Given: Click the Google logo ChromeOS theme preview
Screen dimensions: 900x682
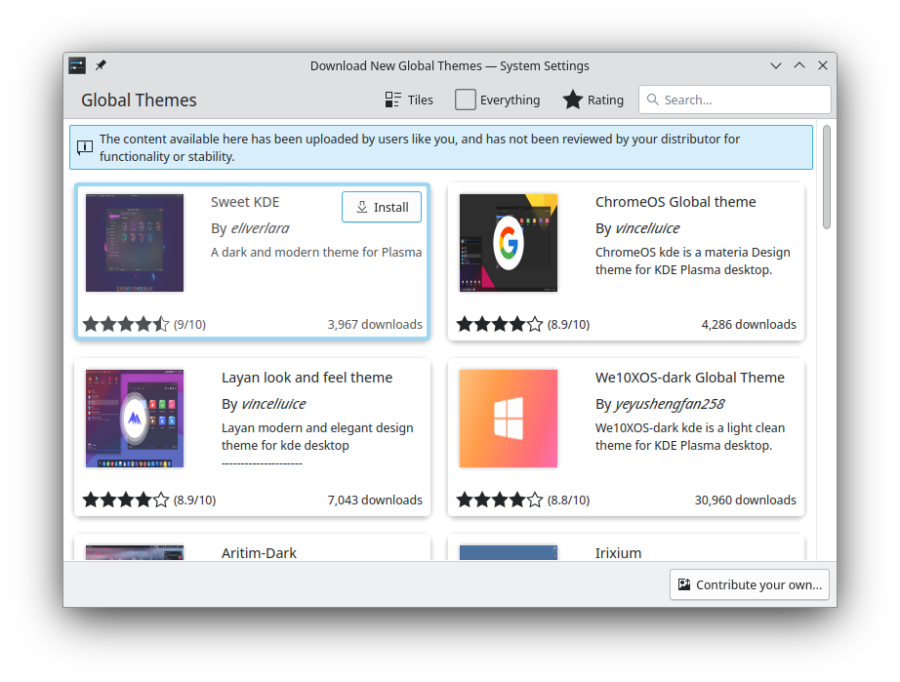Looking at the screenshot, I should click(508, 242).
